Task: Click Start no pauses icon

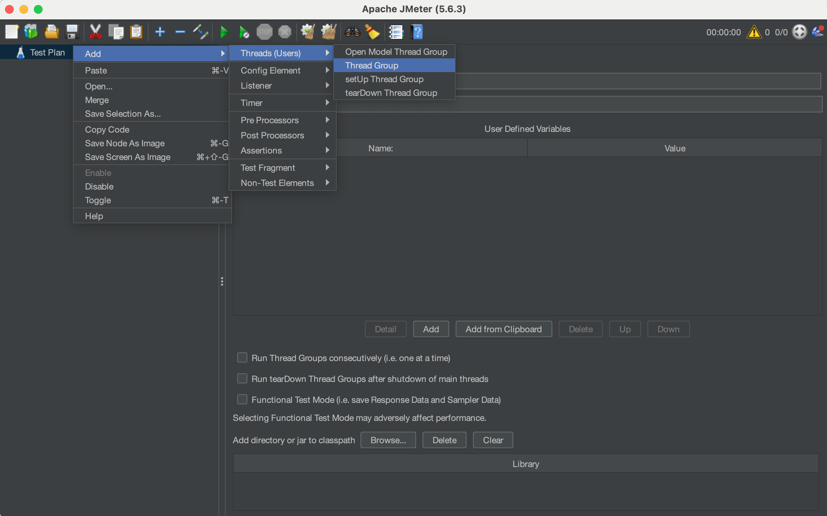Action: pyautogui.click(x=244, y=32)
